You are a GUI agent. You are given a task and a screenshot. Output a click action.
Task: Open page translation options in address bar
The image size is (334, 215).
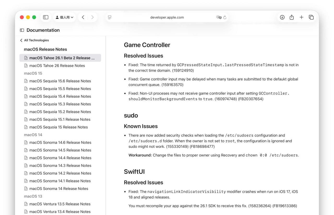(x=219, y=17)
